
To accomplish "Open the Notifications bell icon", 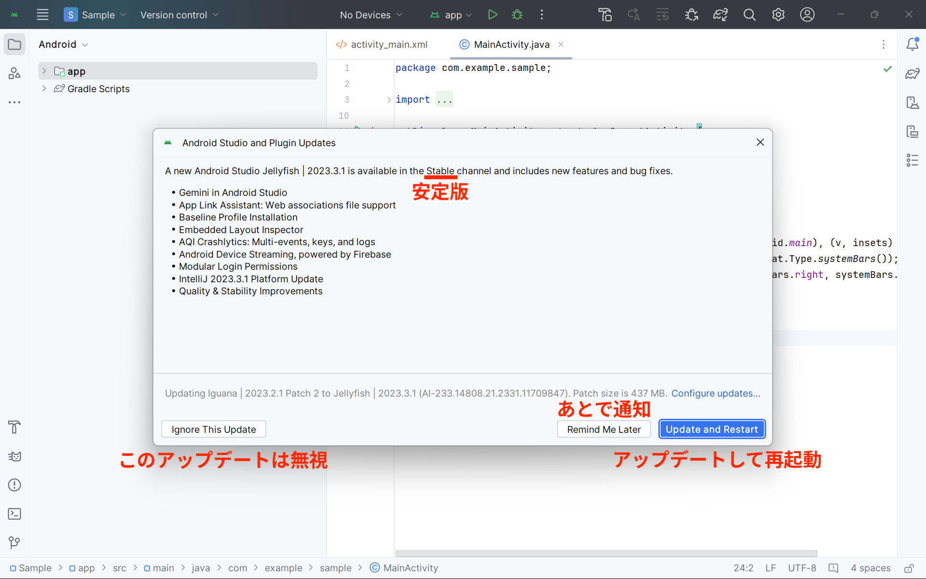I will (x=912, y=44).
